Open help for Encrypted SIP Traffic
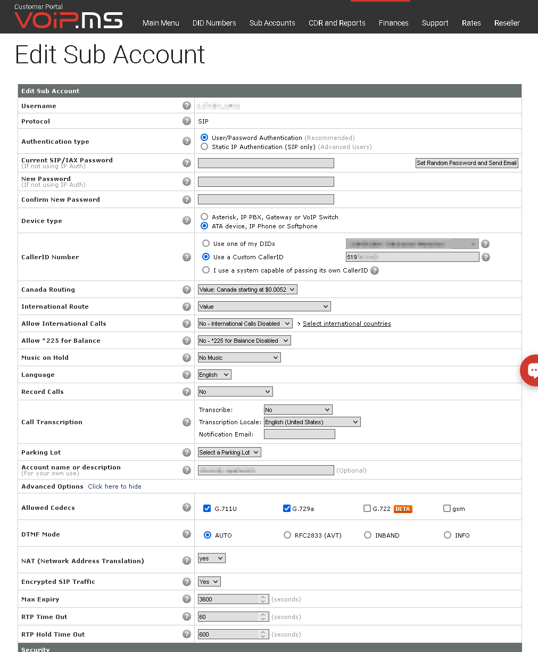538x652 pixels. pyautogui.click(x=186, y=582)
